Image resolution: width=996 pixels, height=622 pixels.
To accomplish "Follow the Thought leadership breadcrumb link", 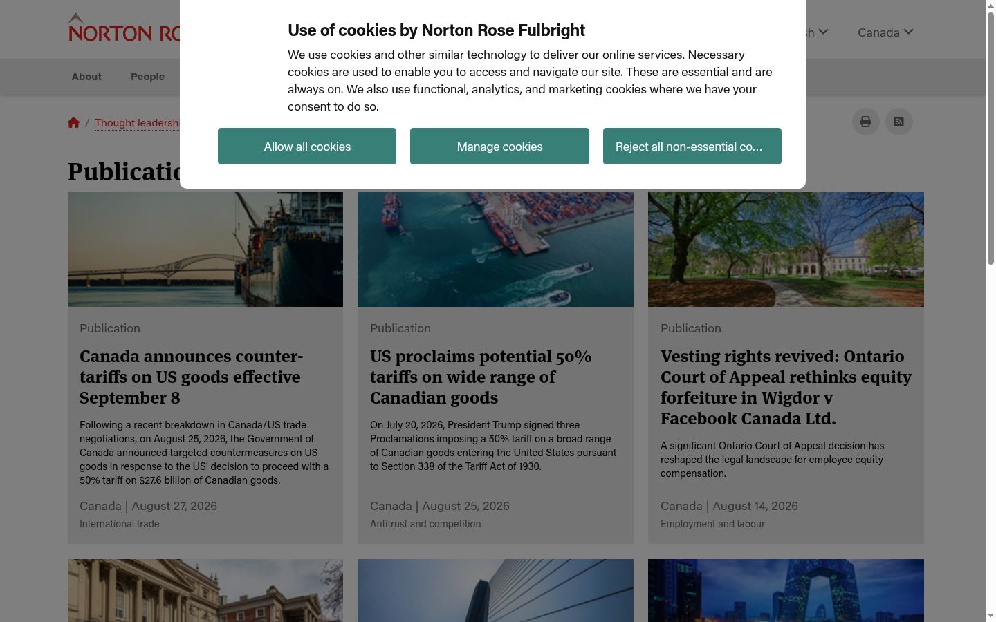I will pos(137,123).
